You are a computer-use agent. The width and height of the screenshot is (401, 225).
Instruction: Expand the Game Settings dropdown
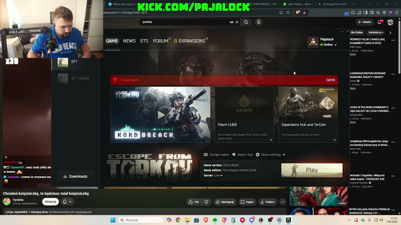coord(270,155)
